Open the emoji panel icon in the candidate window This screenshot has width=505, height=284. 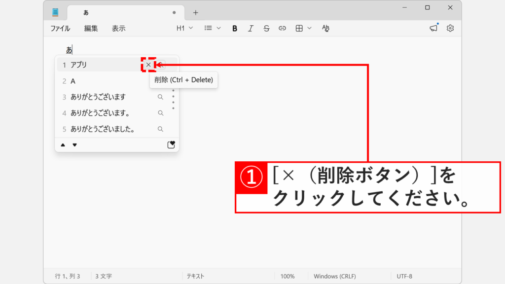click(171, 144)
